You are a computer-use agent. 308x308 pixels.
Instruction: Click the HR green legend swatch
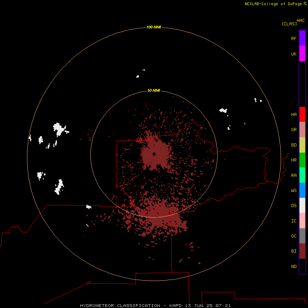302,160
